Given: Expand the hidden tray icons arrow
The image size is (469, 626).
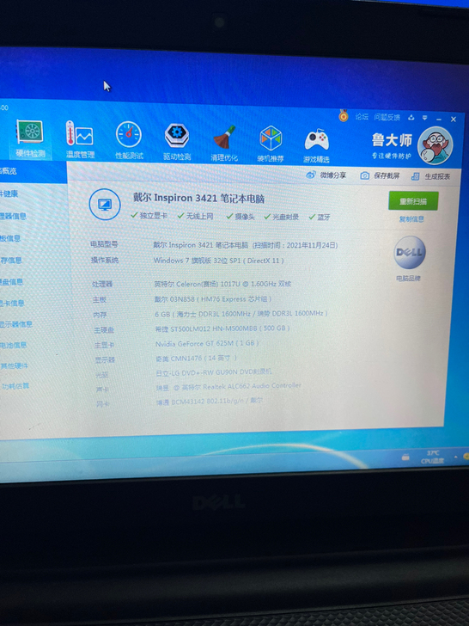Looking at the screenshot, I should tap(455, 457).
